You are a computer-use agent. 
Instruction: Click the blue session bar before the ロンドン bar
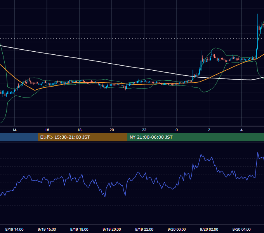tap(19, 137)
